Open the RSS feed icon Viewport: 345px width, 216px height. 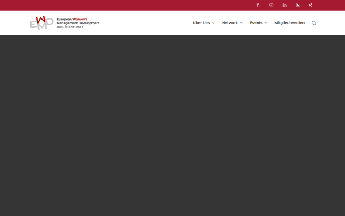(298, 5)
